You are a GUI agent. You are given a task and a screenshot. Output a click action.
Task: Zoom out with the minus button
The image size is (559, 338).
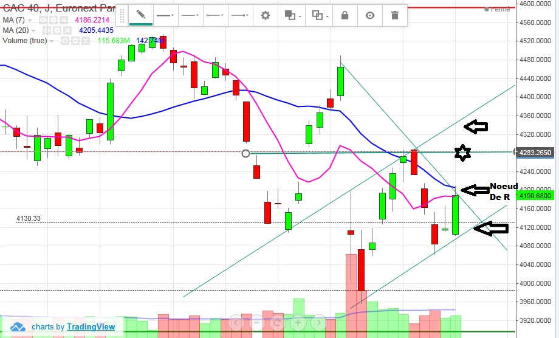(256, 323)
